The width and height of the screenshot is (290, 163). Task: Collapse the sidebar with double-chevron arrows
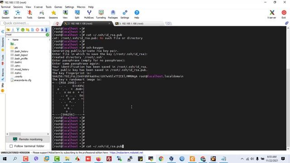pyautogui.click(x=3, y=32)
